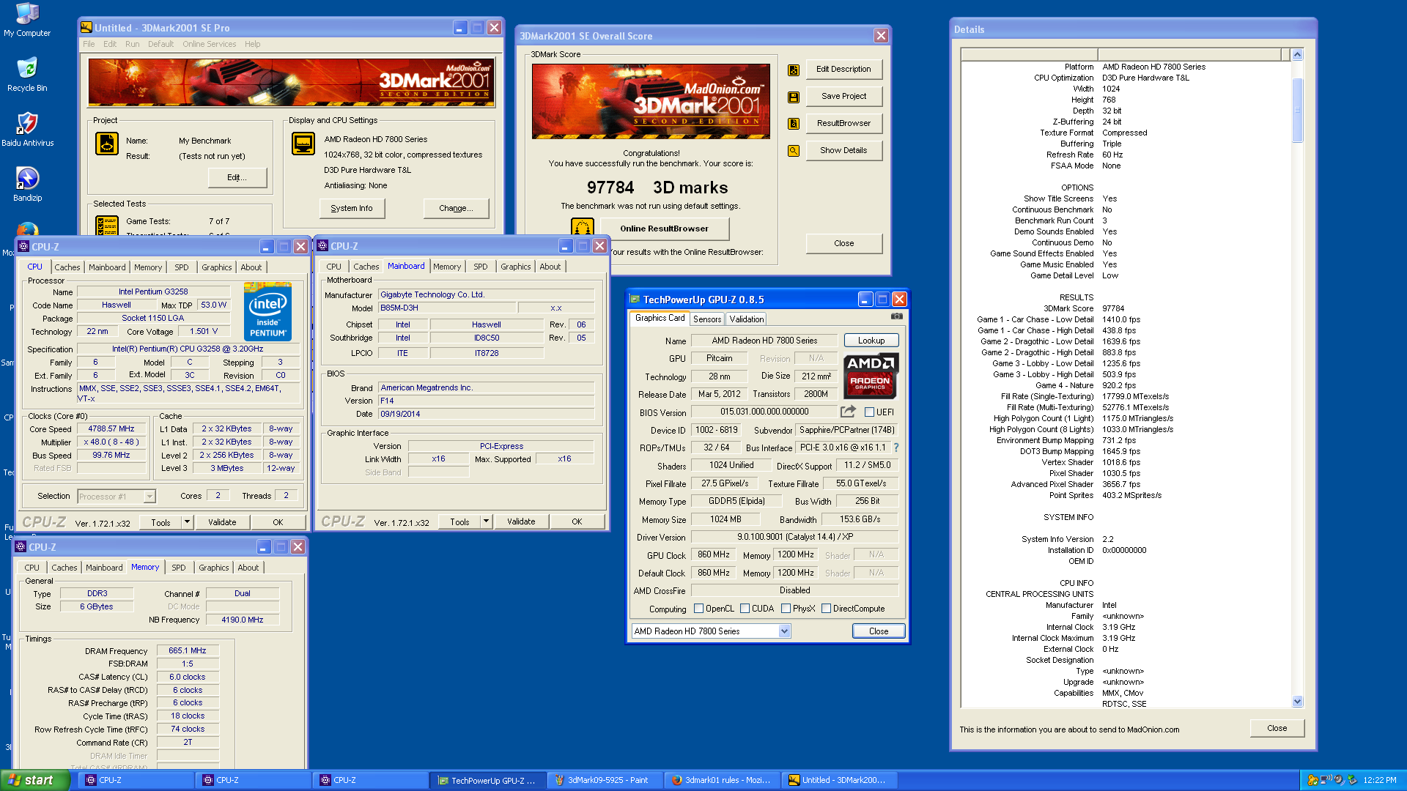The width and height of the screenshot is (1407, 791).
Task: Close the Details window via Close button
Action: coord(1277,729)
